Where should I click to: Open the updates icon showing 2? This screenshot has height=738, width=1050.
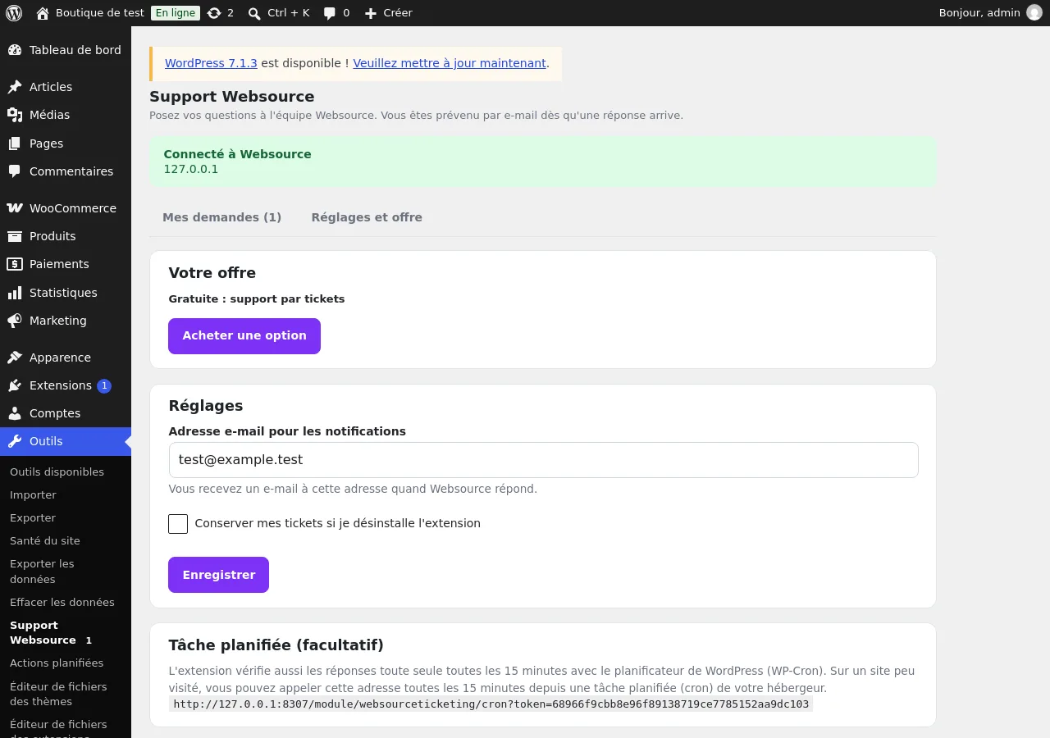click(x=214, y=13)
